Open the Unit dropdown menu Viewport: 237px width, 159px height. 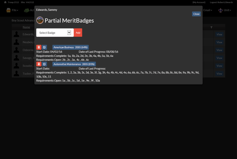coord(228,10)
